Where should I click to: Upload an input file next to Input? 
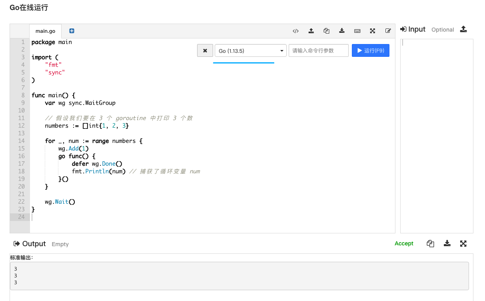click(x=463, y=29)
